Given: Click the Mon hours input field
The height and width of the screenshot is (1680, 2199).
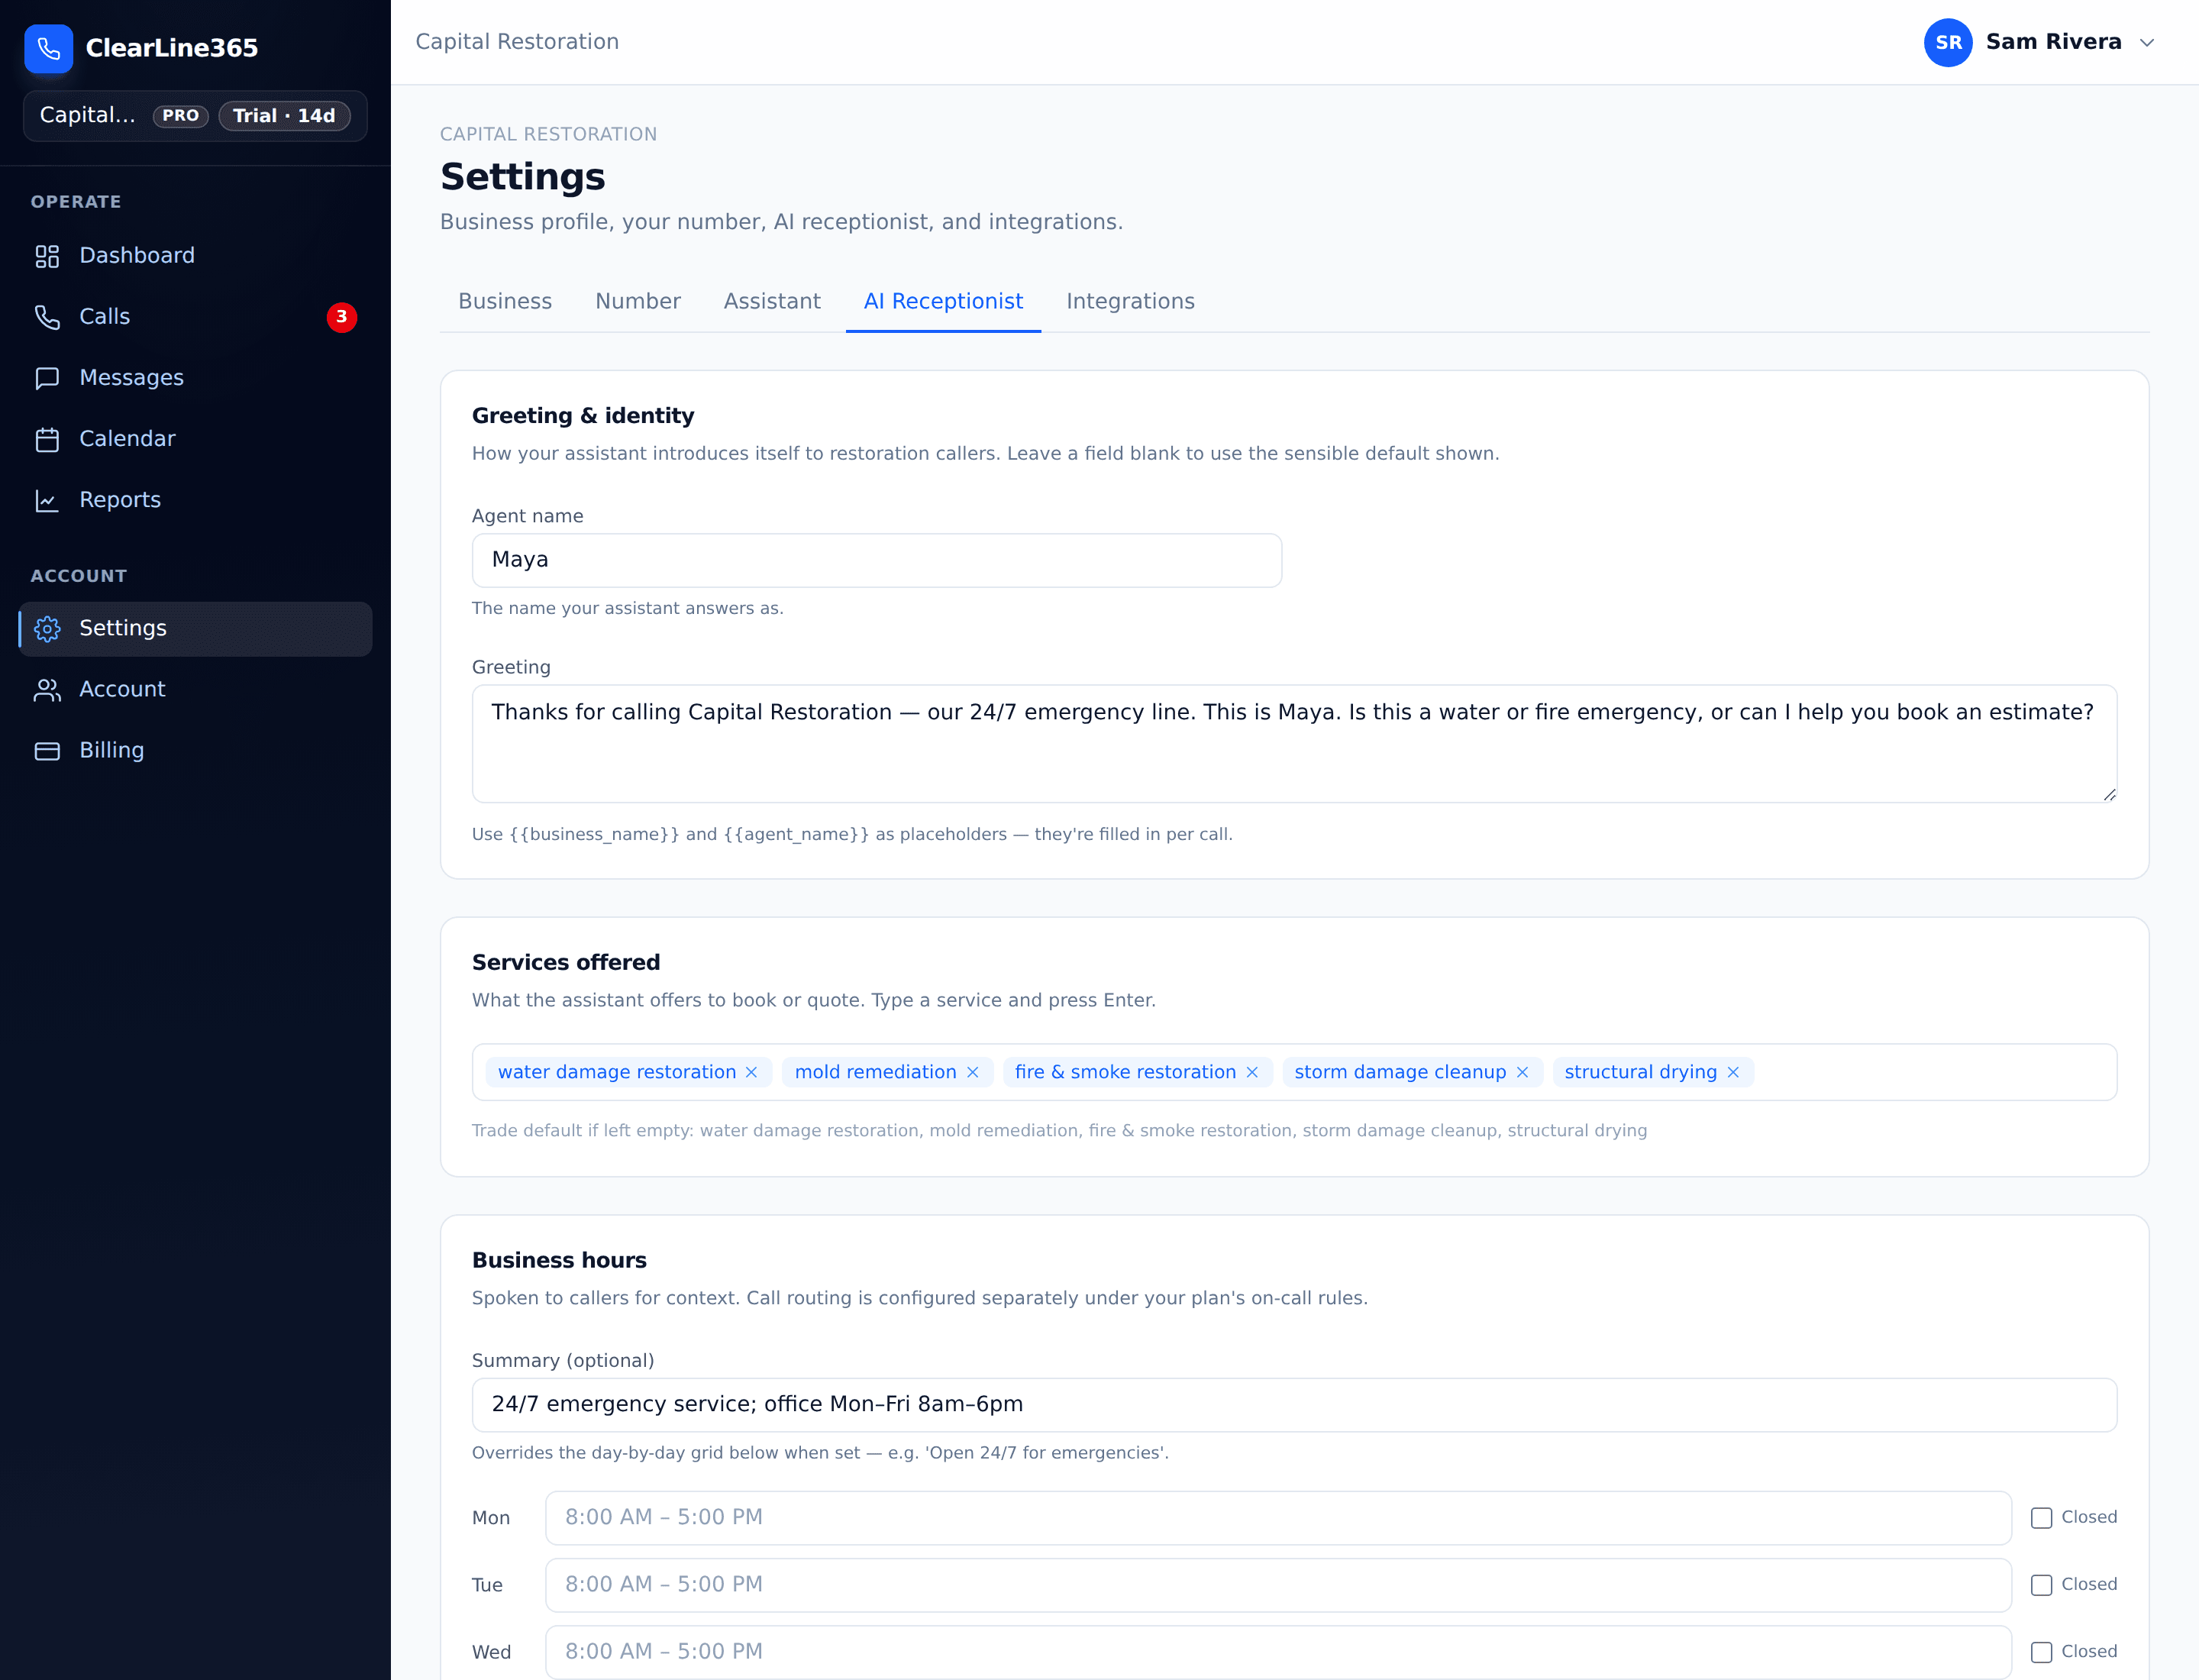Looking at the screenshot, I should [1278, 1518].
